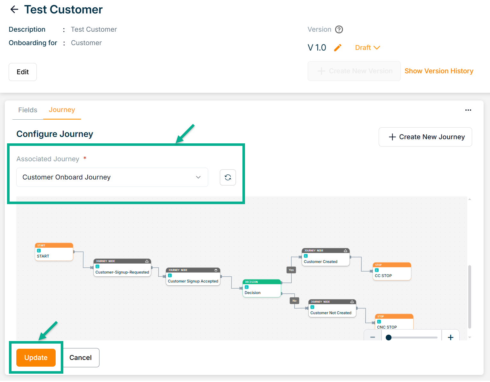Click the Create New Journey button

pyautogui.click(x=425, y=137)
